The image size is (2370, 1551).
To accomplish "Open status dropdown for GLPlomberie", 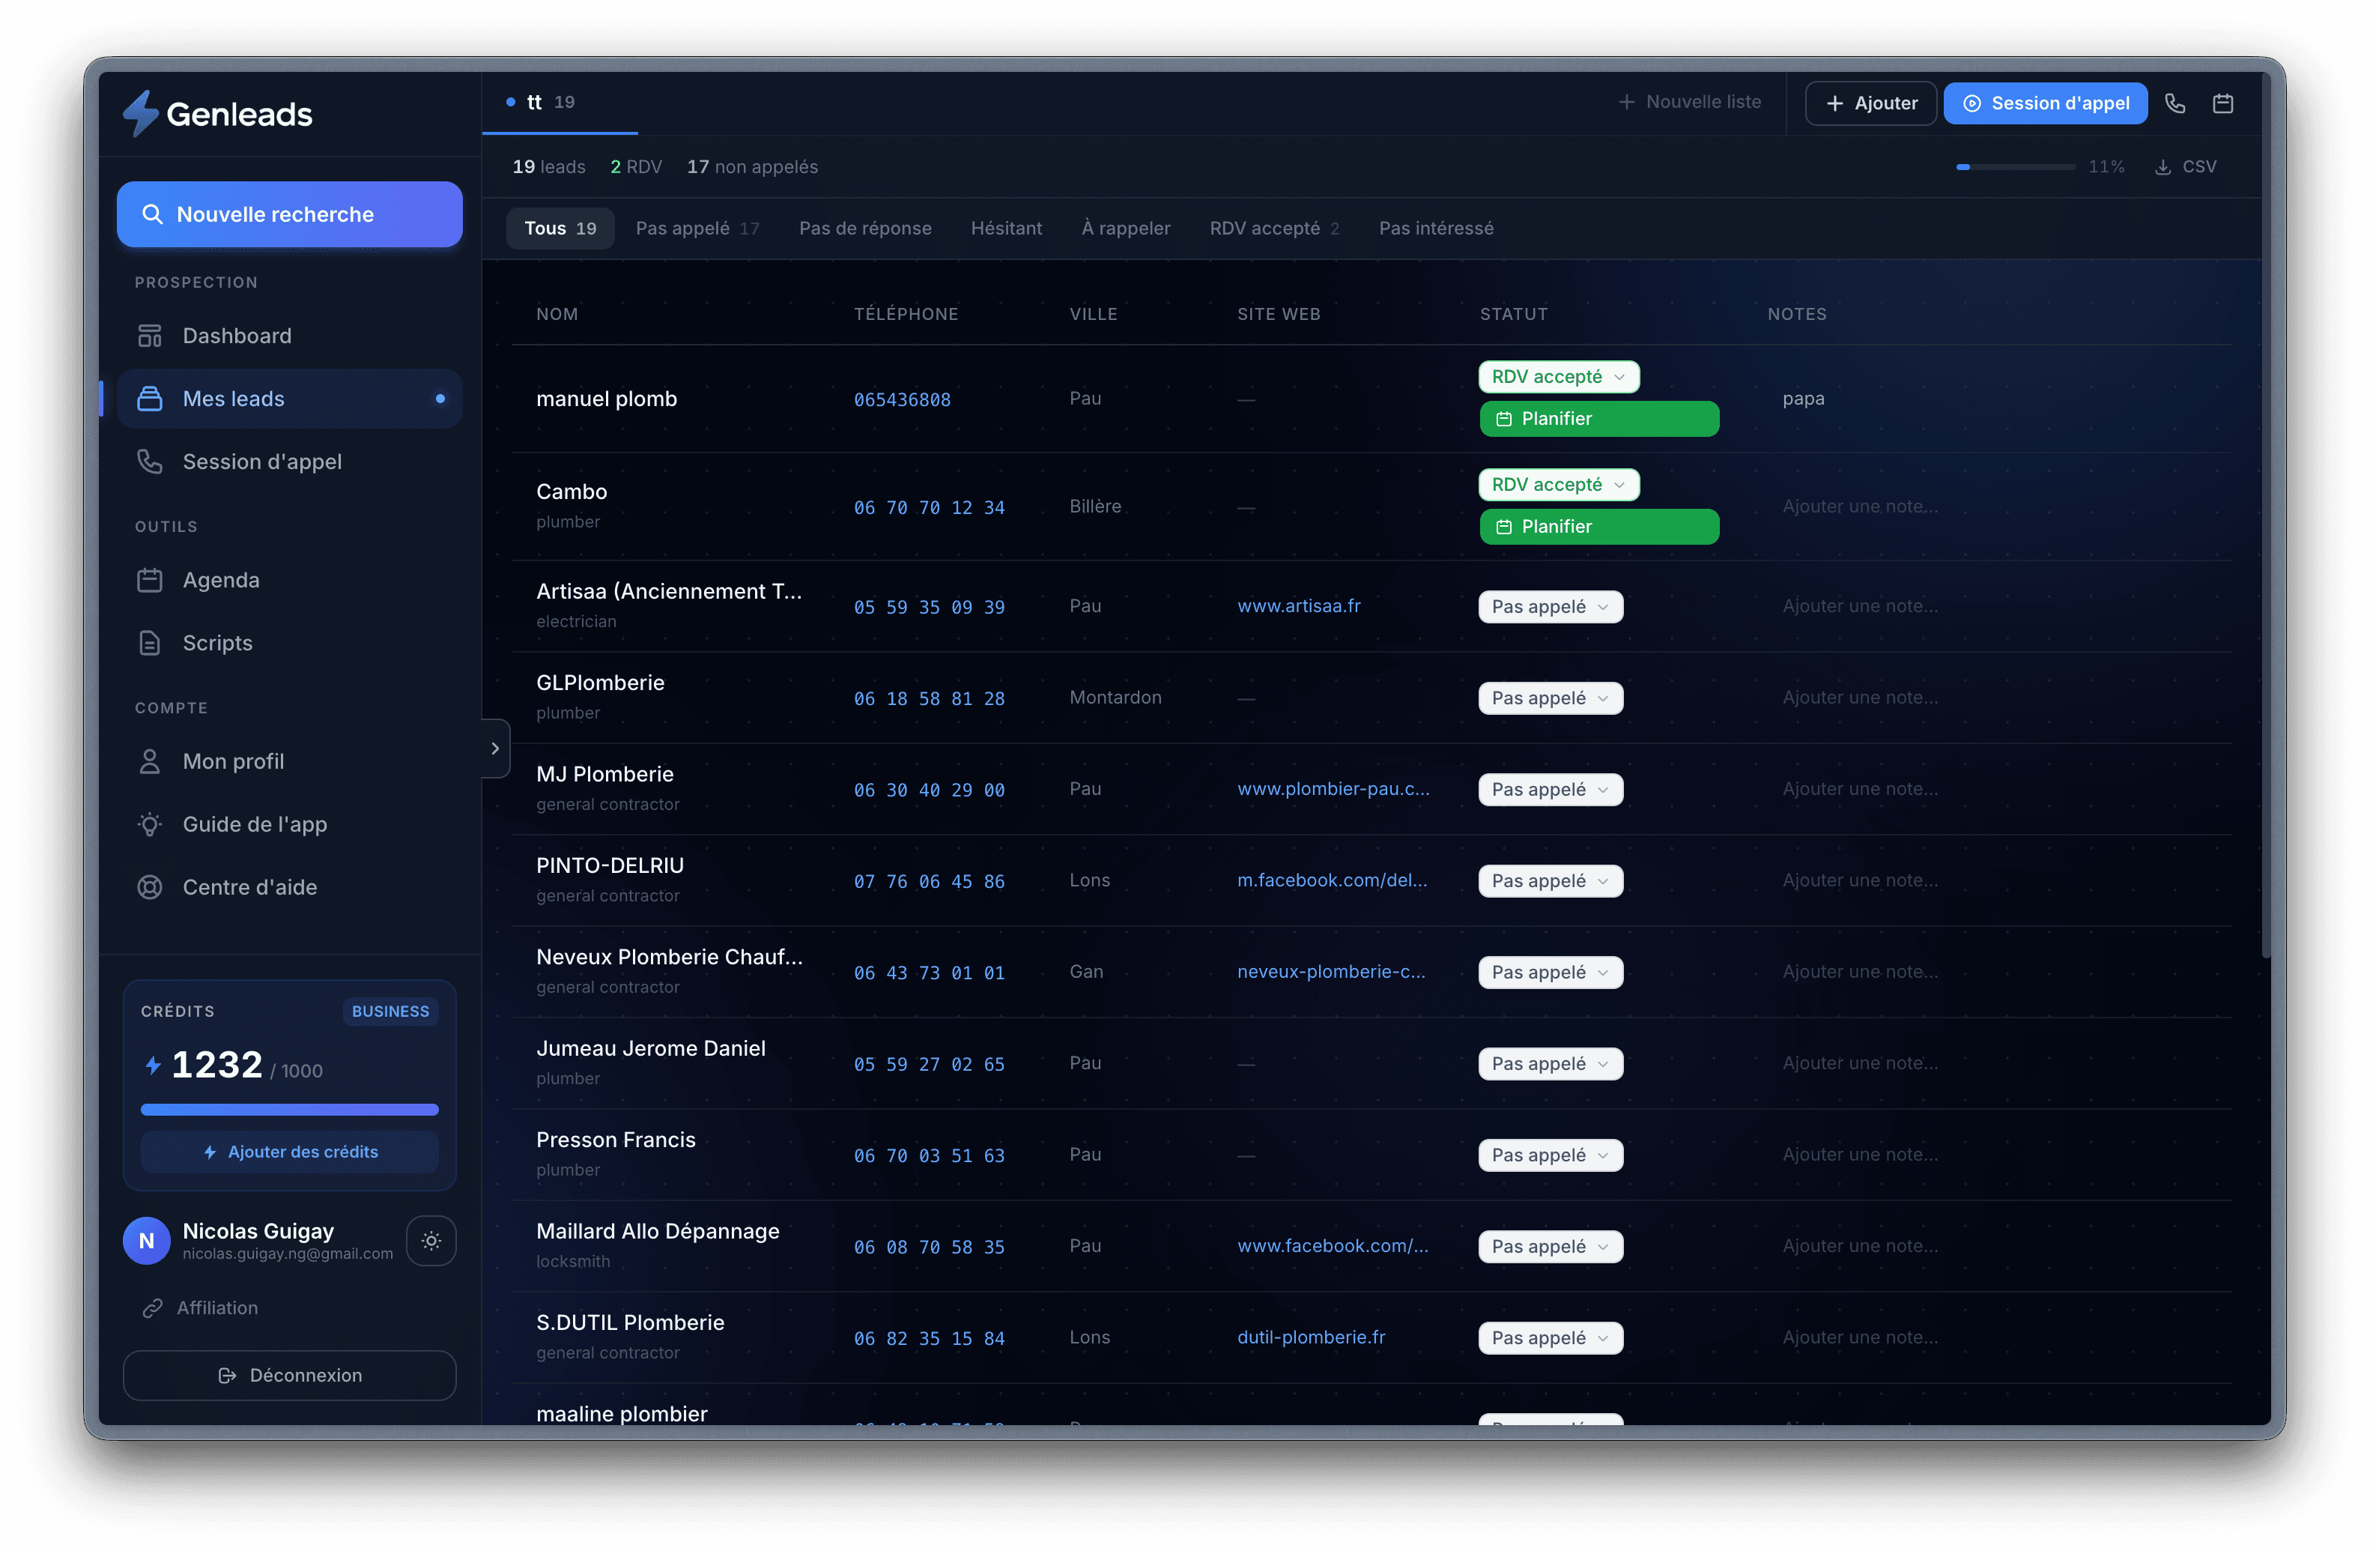I will (x=1550, y=698).
